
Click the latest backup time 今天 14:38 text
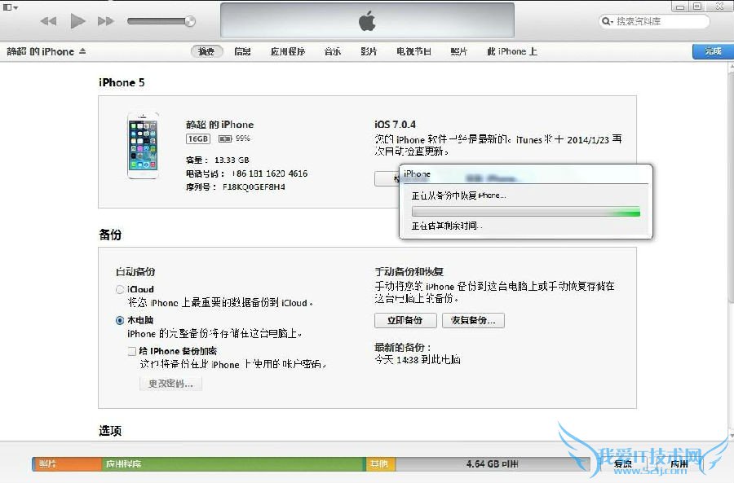pos(418,359)
